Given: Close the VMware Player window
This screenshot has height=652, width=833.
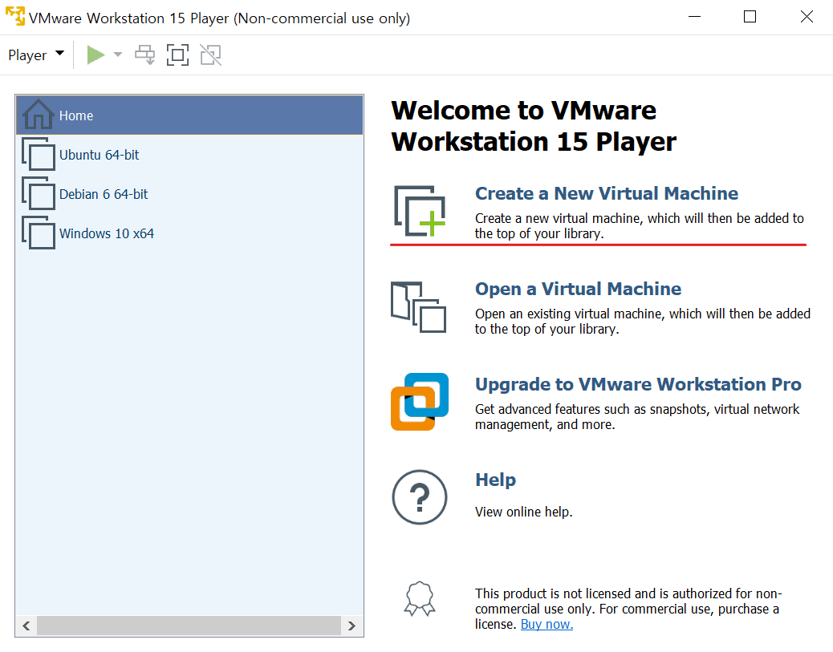Looking at the screenshot, I should (807, 17).
